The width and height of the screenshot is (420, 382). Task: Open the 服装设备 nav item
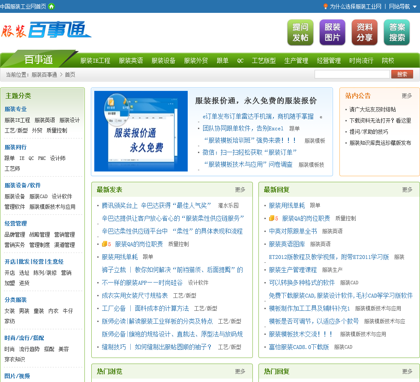163,61
